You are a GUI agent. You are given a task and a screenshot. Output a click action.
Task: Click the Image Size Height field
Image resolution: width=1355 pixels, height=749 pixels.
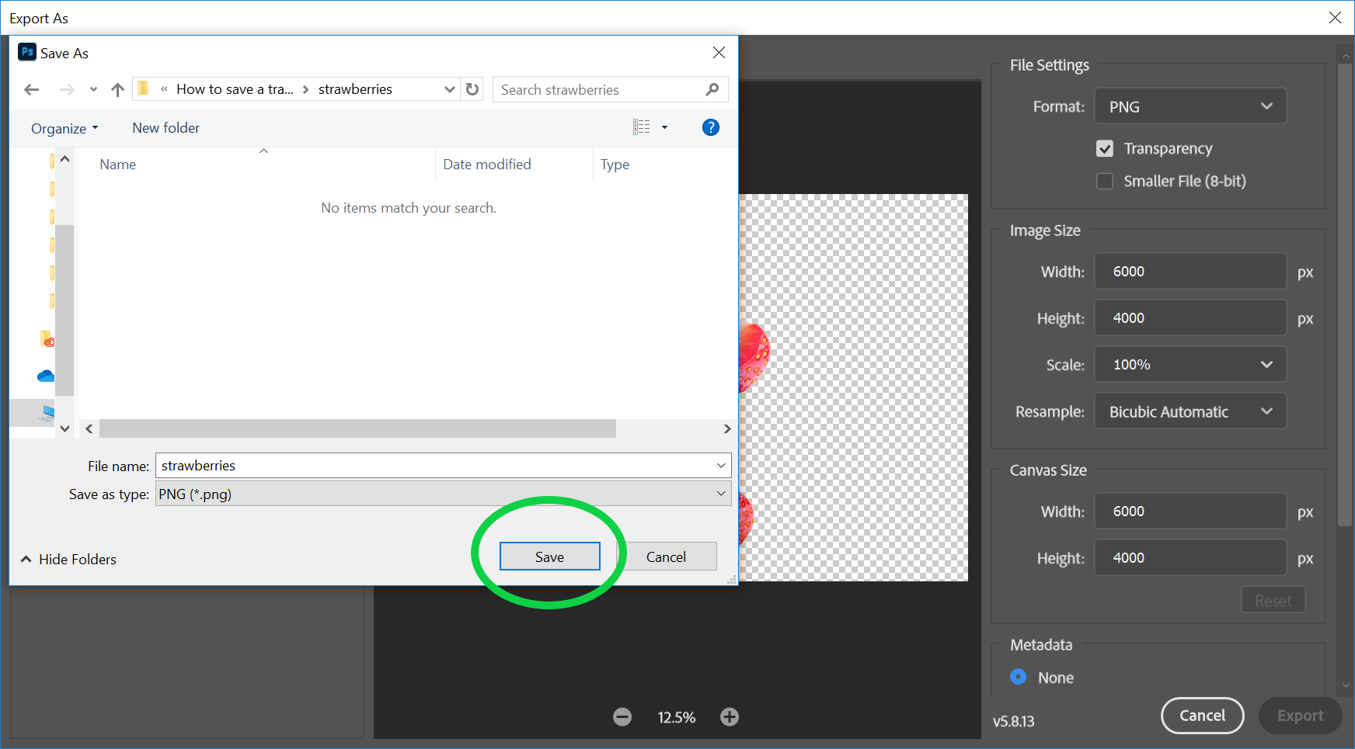pyautogui.click(x=1190, y=317)
